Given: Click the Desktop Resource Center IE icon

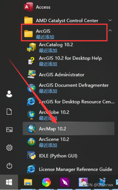Looking at the screenshot, I should pos(31,101).
